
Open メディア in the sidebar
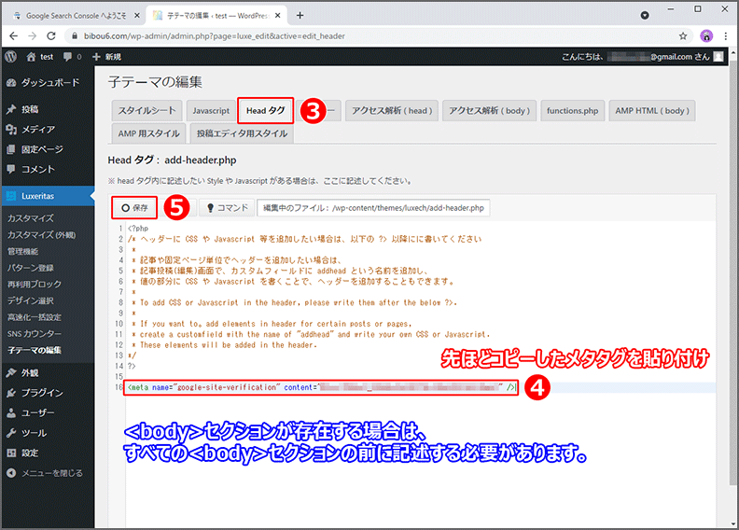[x=48, y=129]
